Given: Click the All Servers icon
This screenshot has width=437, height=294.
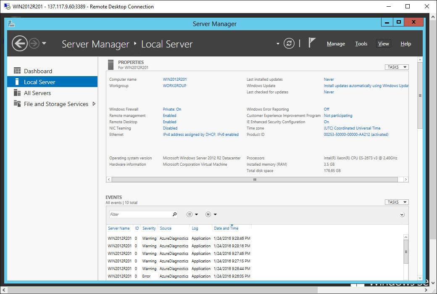Looking at the screenshot, I should tap(17, 93).
